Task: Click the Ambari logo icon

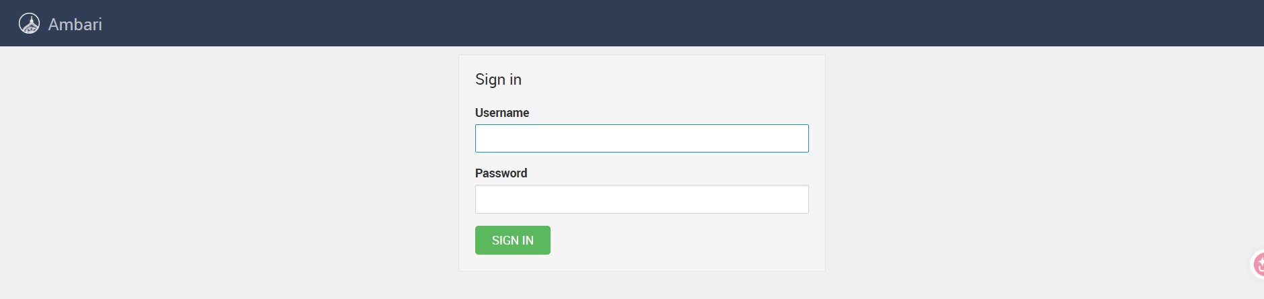Action: coord(29,24)
